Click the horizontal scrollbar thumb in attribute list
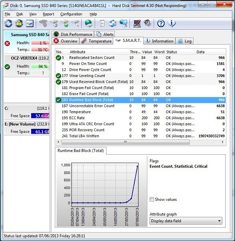 (x=126, y=142)
